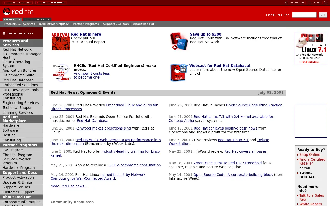Click the Go search button
This screenshot has height=206, width=330.
click(x=323, y=15)
